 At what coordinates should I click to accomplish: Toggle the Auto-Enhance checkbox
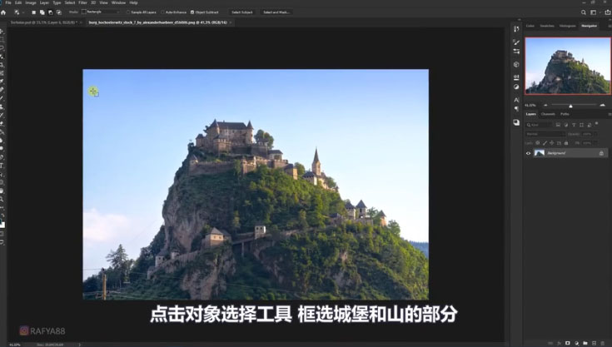click(163, 12)
